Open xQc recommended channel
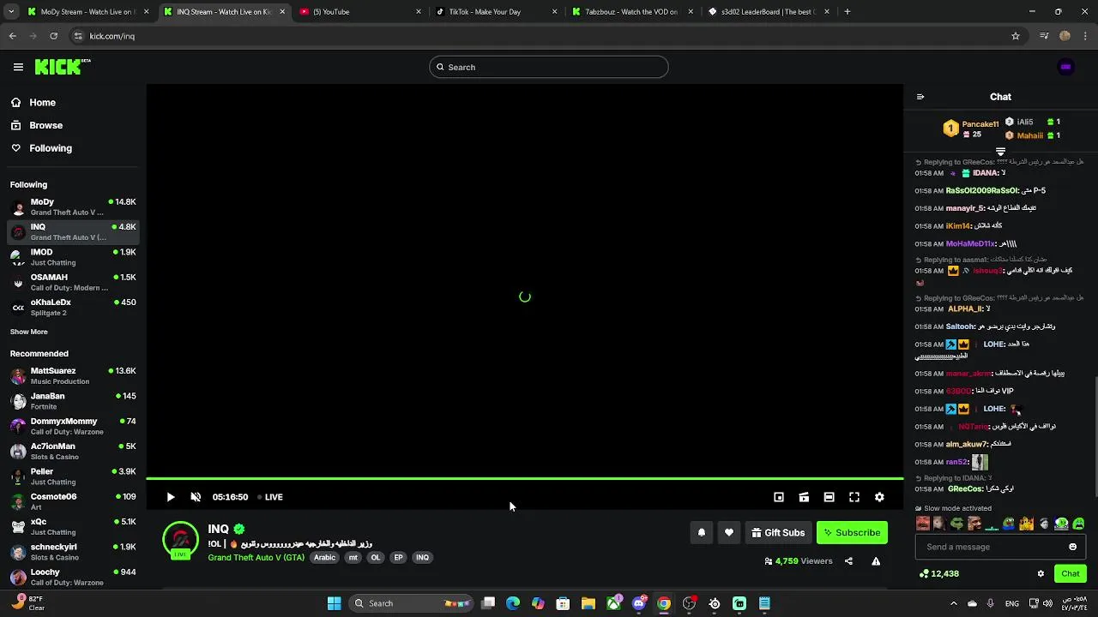This screenshot has width=1098, height=617. pos(73,526)
